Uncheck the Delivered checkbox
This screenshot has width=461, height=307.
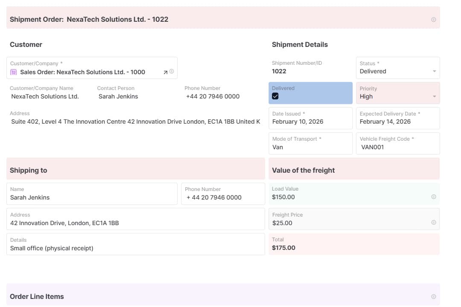[275, 96]
